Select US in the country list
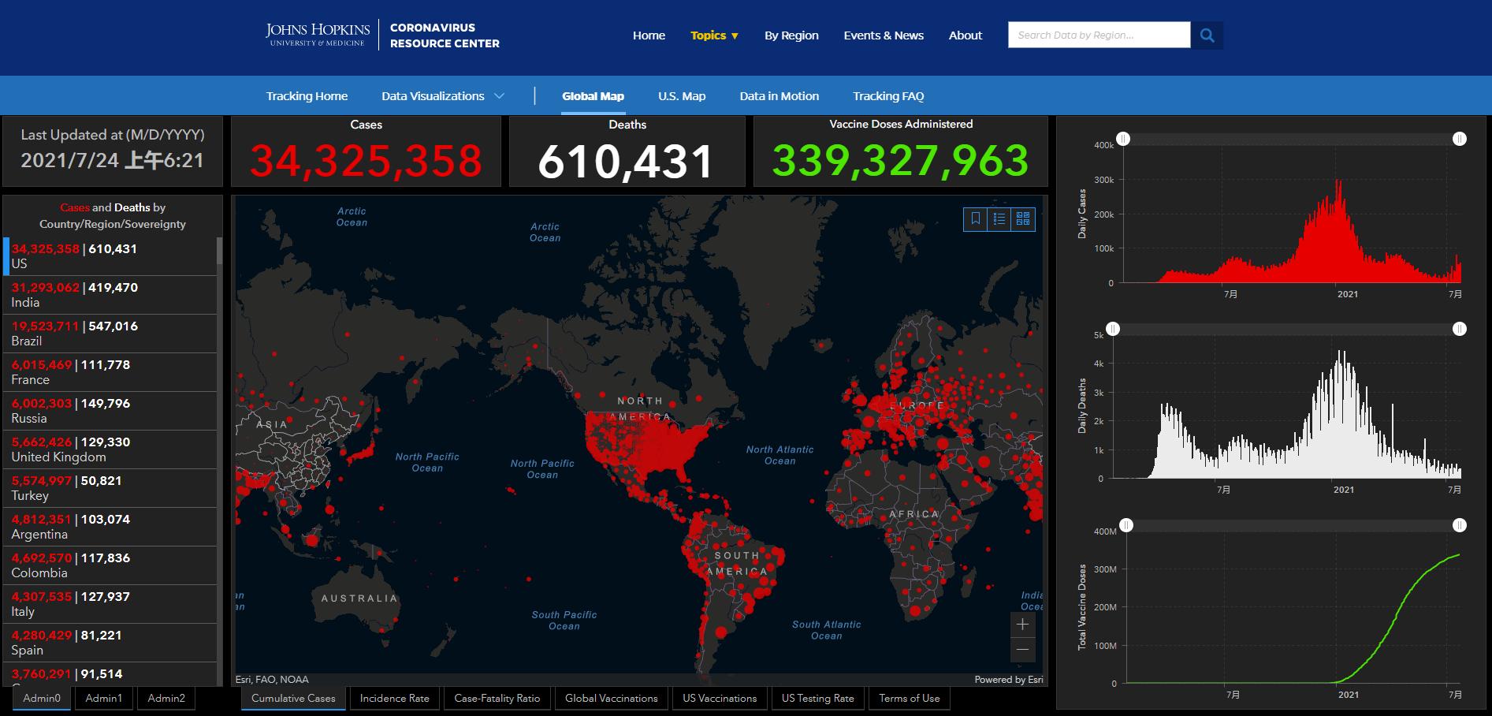Image resolution: width=1492 pixels, height=716 pixels. coord(110,256)
